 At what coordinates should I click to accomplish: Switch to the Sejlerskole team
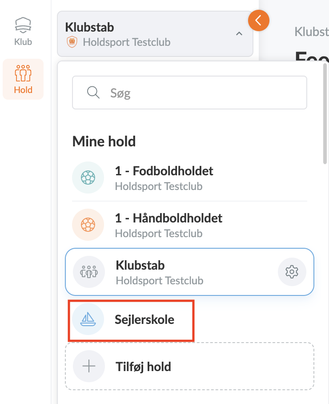[x=145, y=319]
